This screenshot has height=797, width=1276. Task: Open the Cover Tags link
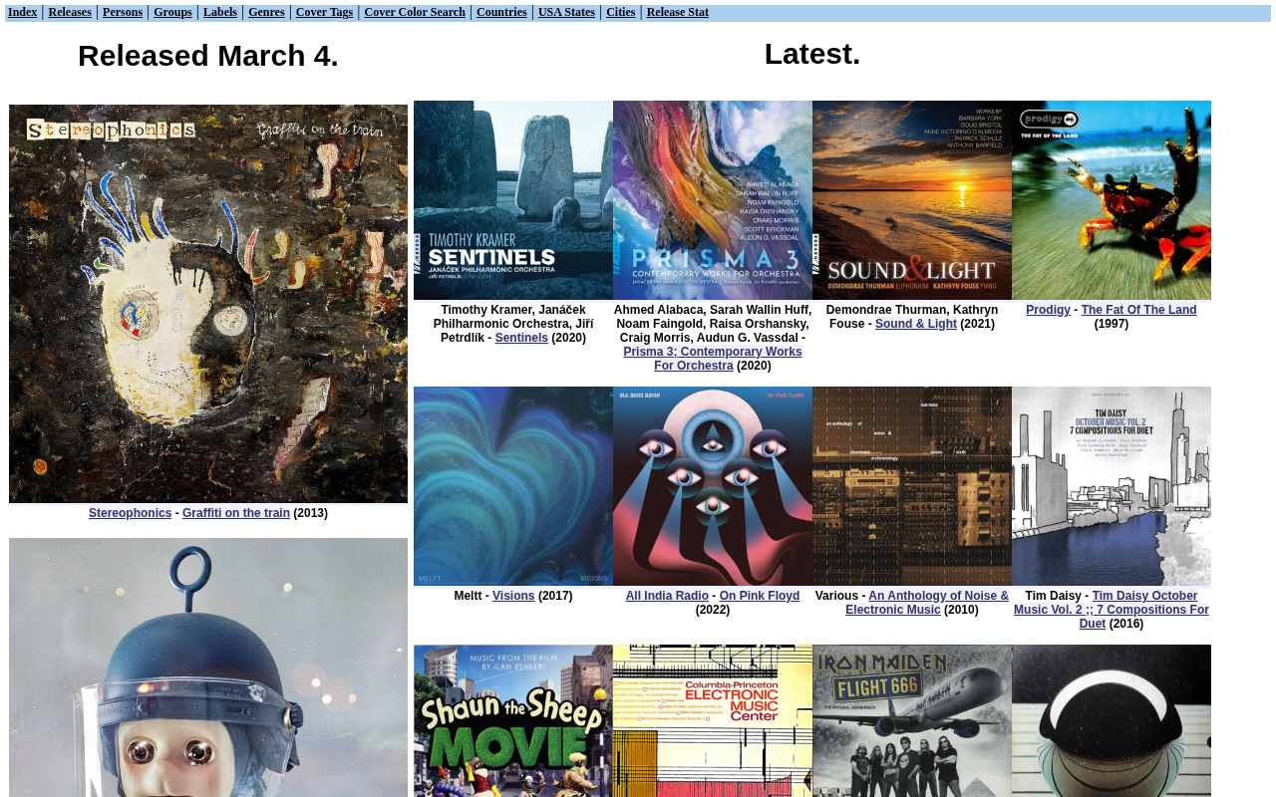tap(324, 12)
